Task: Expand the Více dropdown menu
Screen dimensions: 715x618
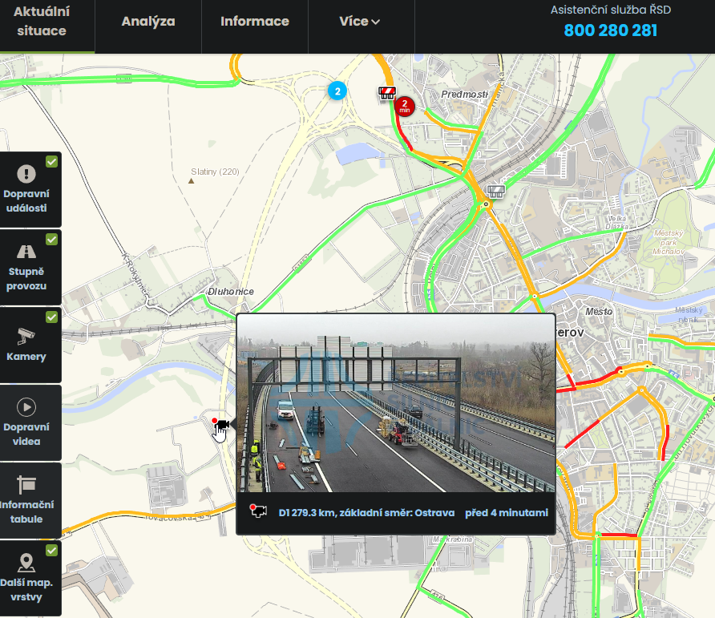Action: (359, 22)
